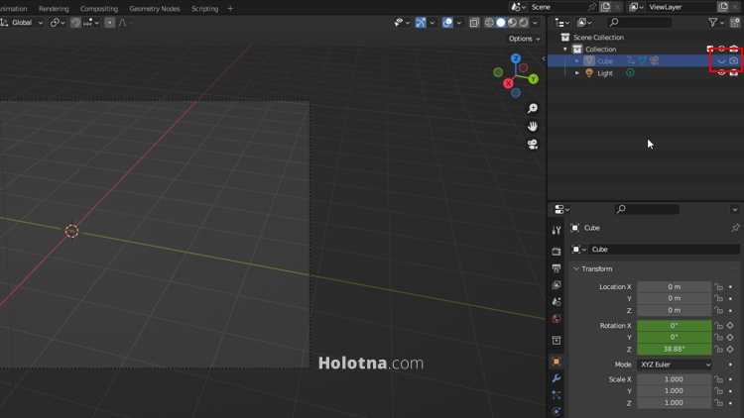
Task: Toggle the properties pin icon
Action: (x=735, y=228)
